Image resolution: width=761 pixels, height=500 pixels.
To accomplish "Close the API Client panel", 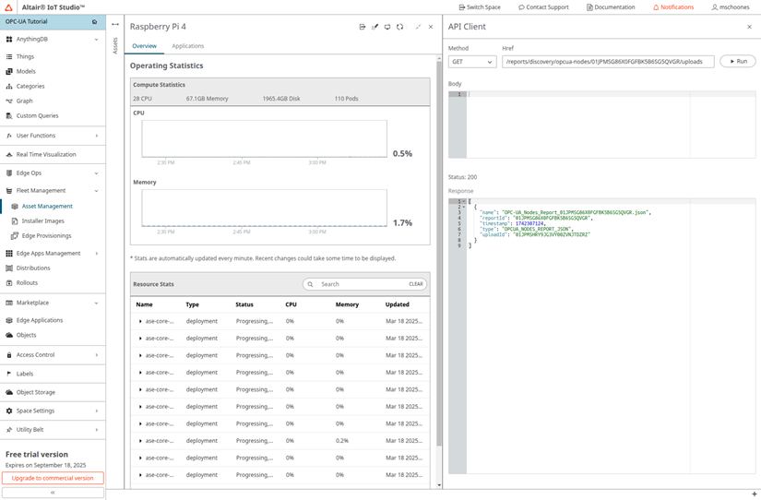I will click(x=749, y=27).
